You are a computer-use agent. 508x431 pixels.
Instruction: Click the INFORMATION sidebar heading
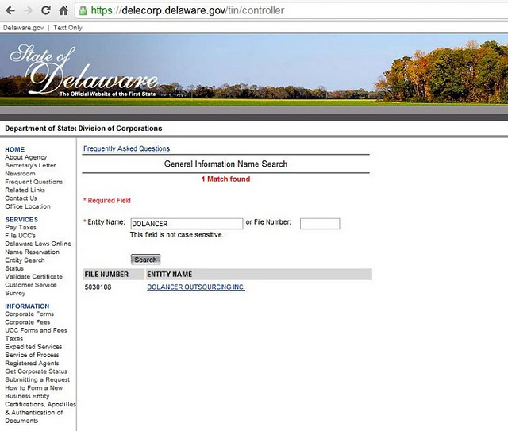(x=27, y=306)
